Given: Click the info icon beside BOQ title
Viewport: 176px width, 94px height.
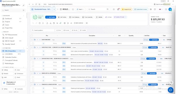Looking at the screenshot, I should 73,9.
